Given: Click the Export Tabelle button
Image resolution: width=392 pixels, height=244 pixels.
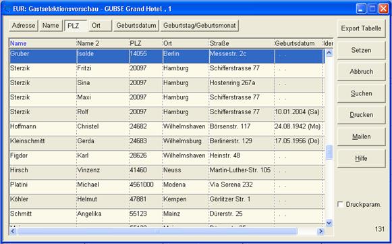Looking at the screenshot, I should click(x=361, y=28).
